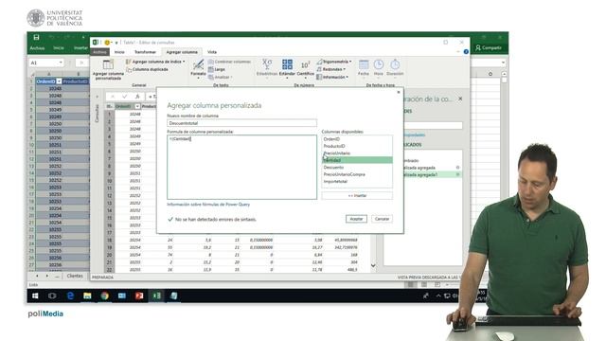Expand the Información dropdown
The width and height of the screenshot is (606, 341).
[348, 77]
